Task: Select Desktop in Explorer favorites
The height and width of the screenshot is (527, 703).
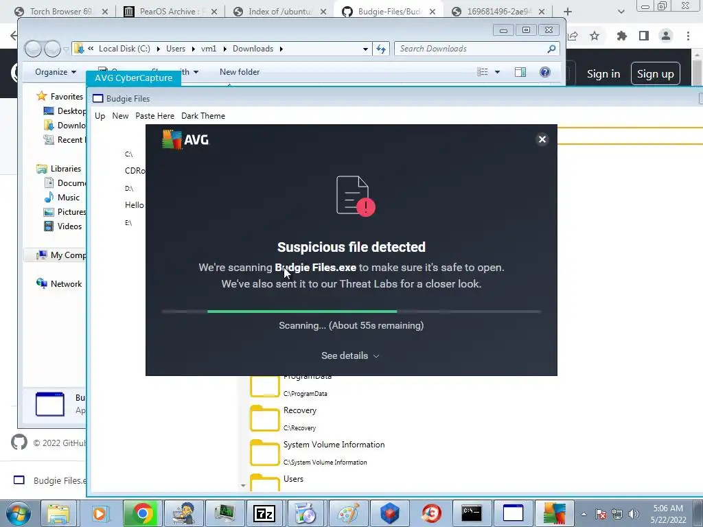Action: [71, 111]
